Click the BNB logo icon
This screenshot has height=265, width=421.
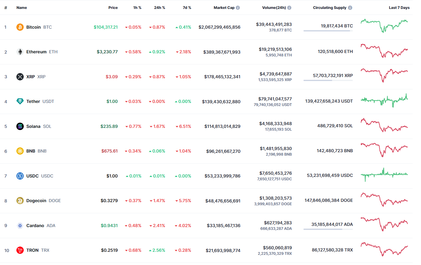pos(20,151)
